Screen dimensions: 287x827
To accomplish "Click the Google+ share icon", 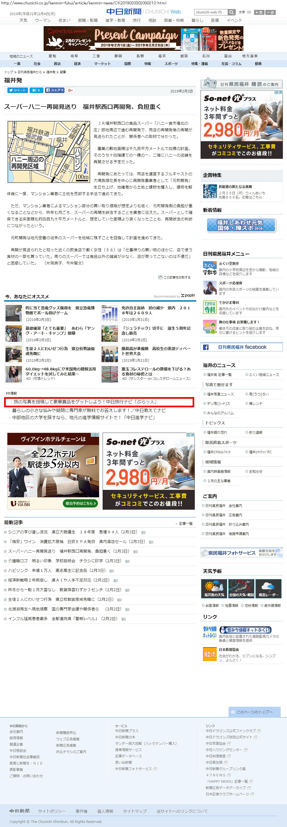I will point(71,90).
